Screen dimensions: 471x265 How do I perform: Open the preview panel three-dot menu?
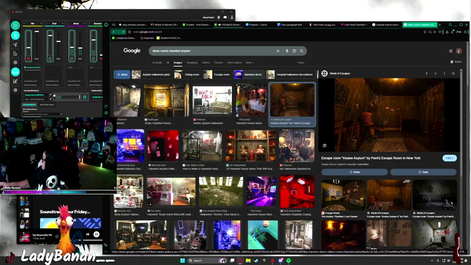pos(444,74)
